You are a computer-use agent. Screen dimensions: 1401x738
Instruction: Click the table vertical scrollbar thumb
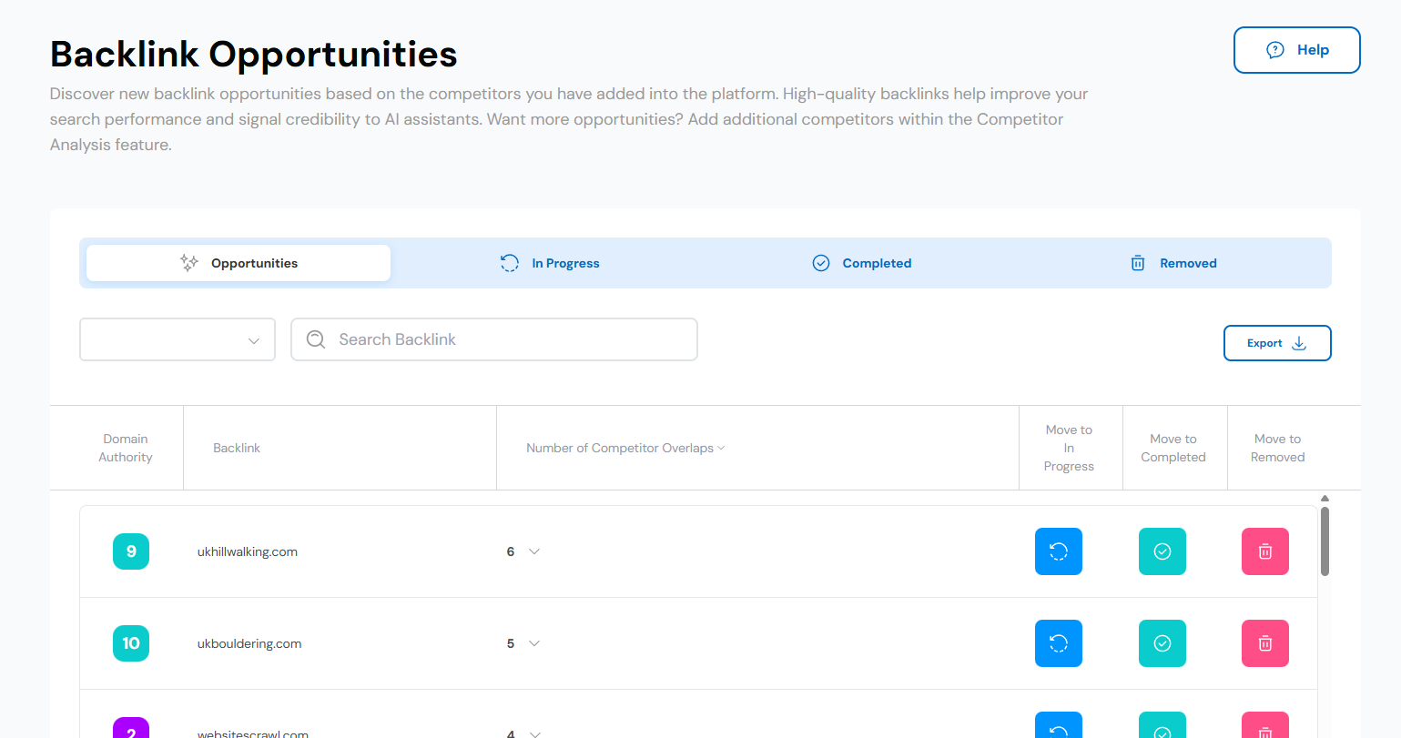1325,541
